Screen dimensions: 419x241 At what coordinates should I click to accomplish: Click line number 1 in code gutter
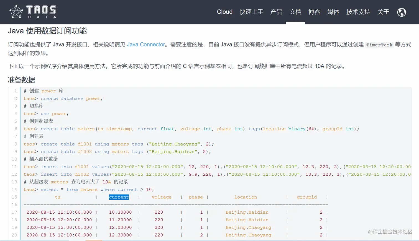point(16,91)
